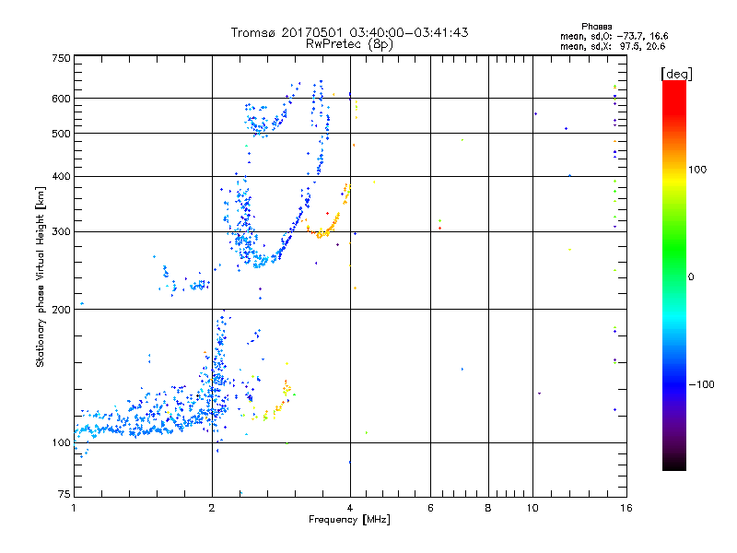Click the blue O-mode trace minimum near 250 km
This screenshot has width=737, height=553.
tap(261, 261)
